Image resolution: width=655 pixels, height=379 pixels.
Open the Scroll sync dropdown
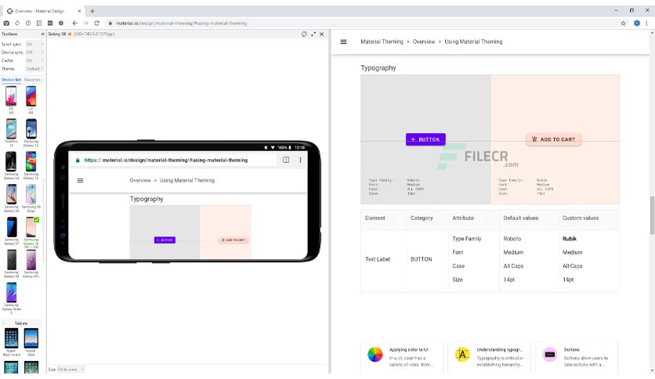(34, 45)
